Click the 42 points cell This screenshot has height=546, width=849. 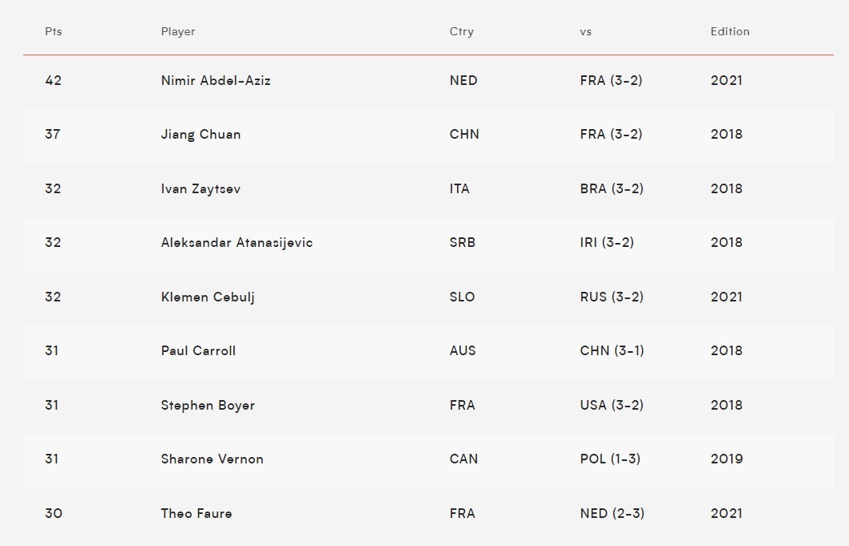click(54, 80)
